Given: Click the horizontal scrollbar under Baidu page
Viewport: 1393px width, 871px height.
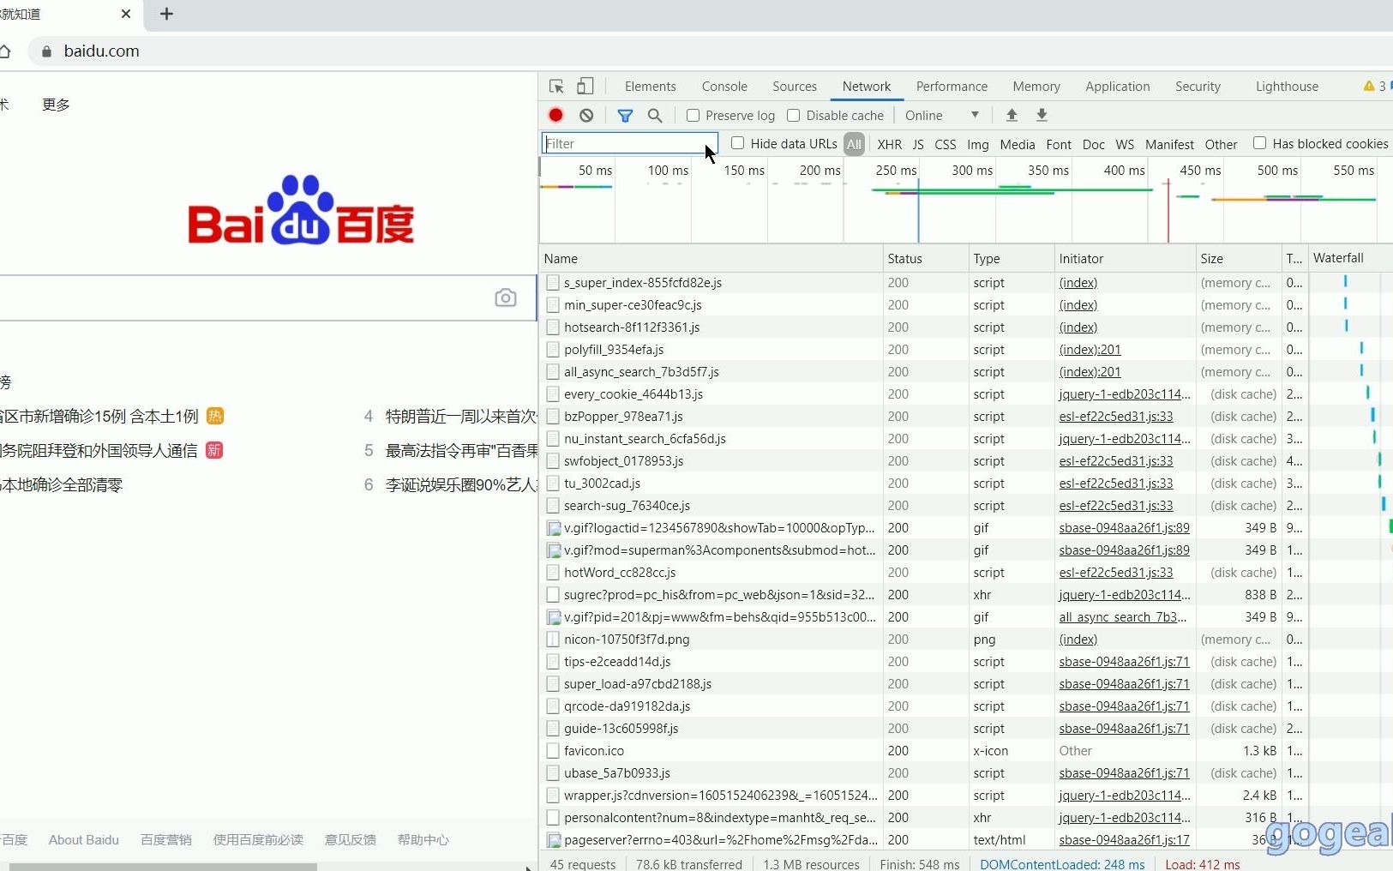Looking at the screenshot, I should [x=163, y=867].
